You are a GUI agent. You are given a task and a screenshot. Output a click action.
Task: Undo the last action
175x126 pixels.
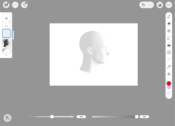(143, 5)
